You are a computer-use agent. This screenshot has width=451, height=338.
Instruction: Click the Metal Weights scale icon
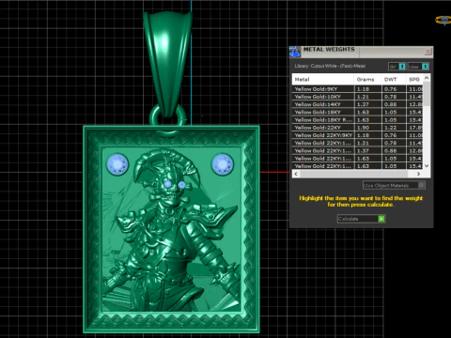coord(294,52)
